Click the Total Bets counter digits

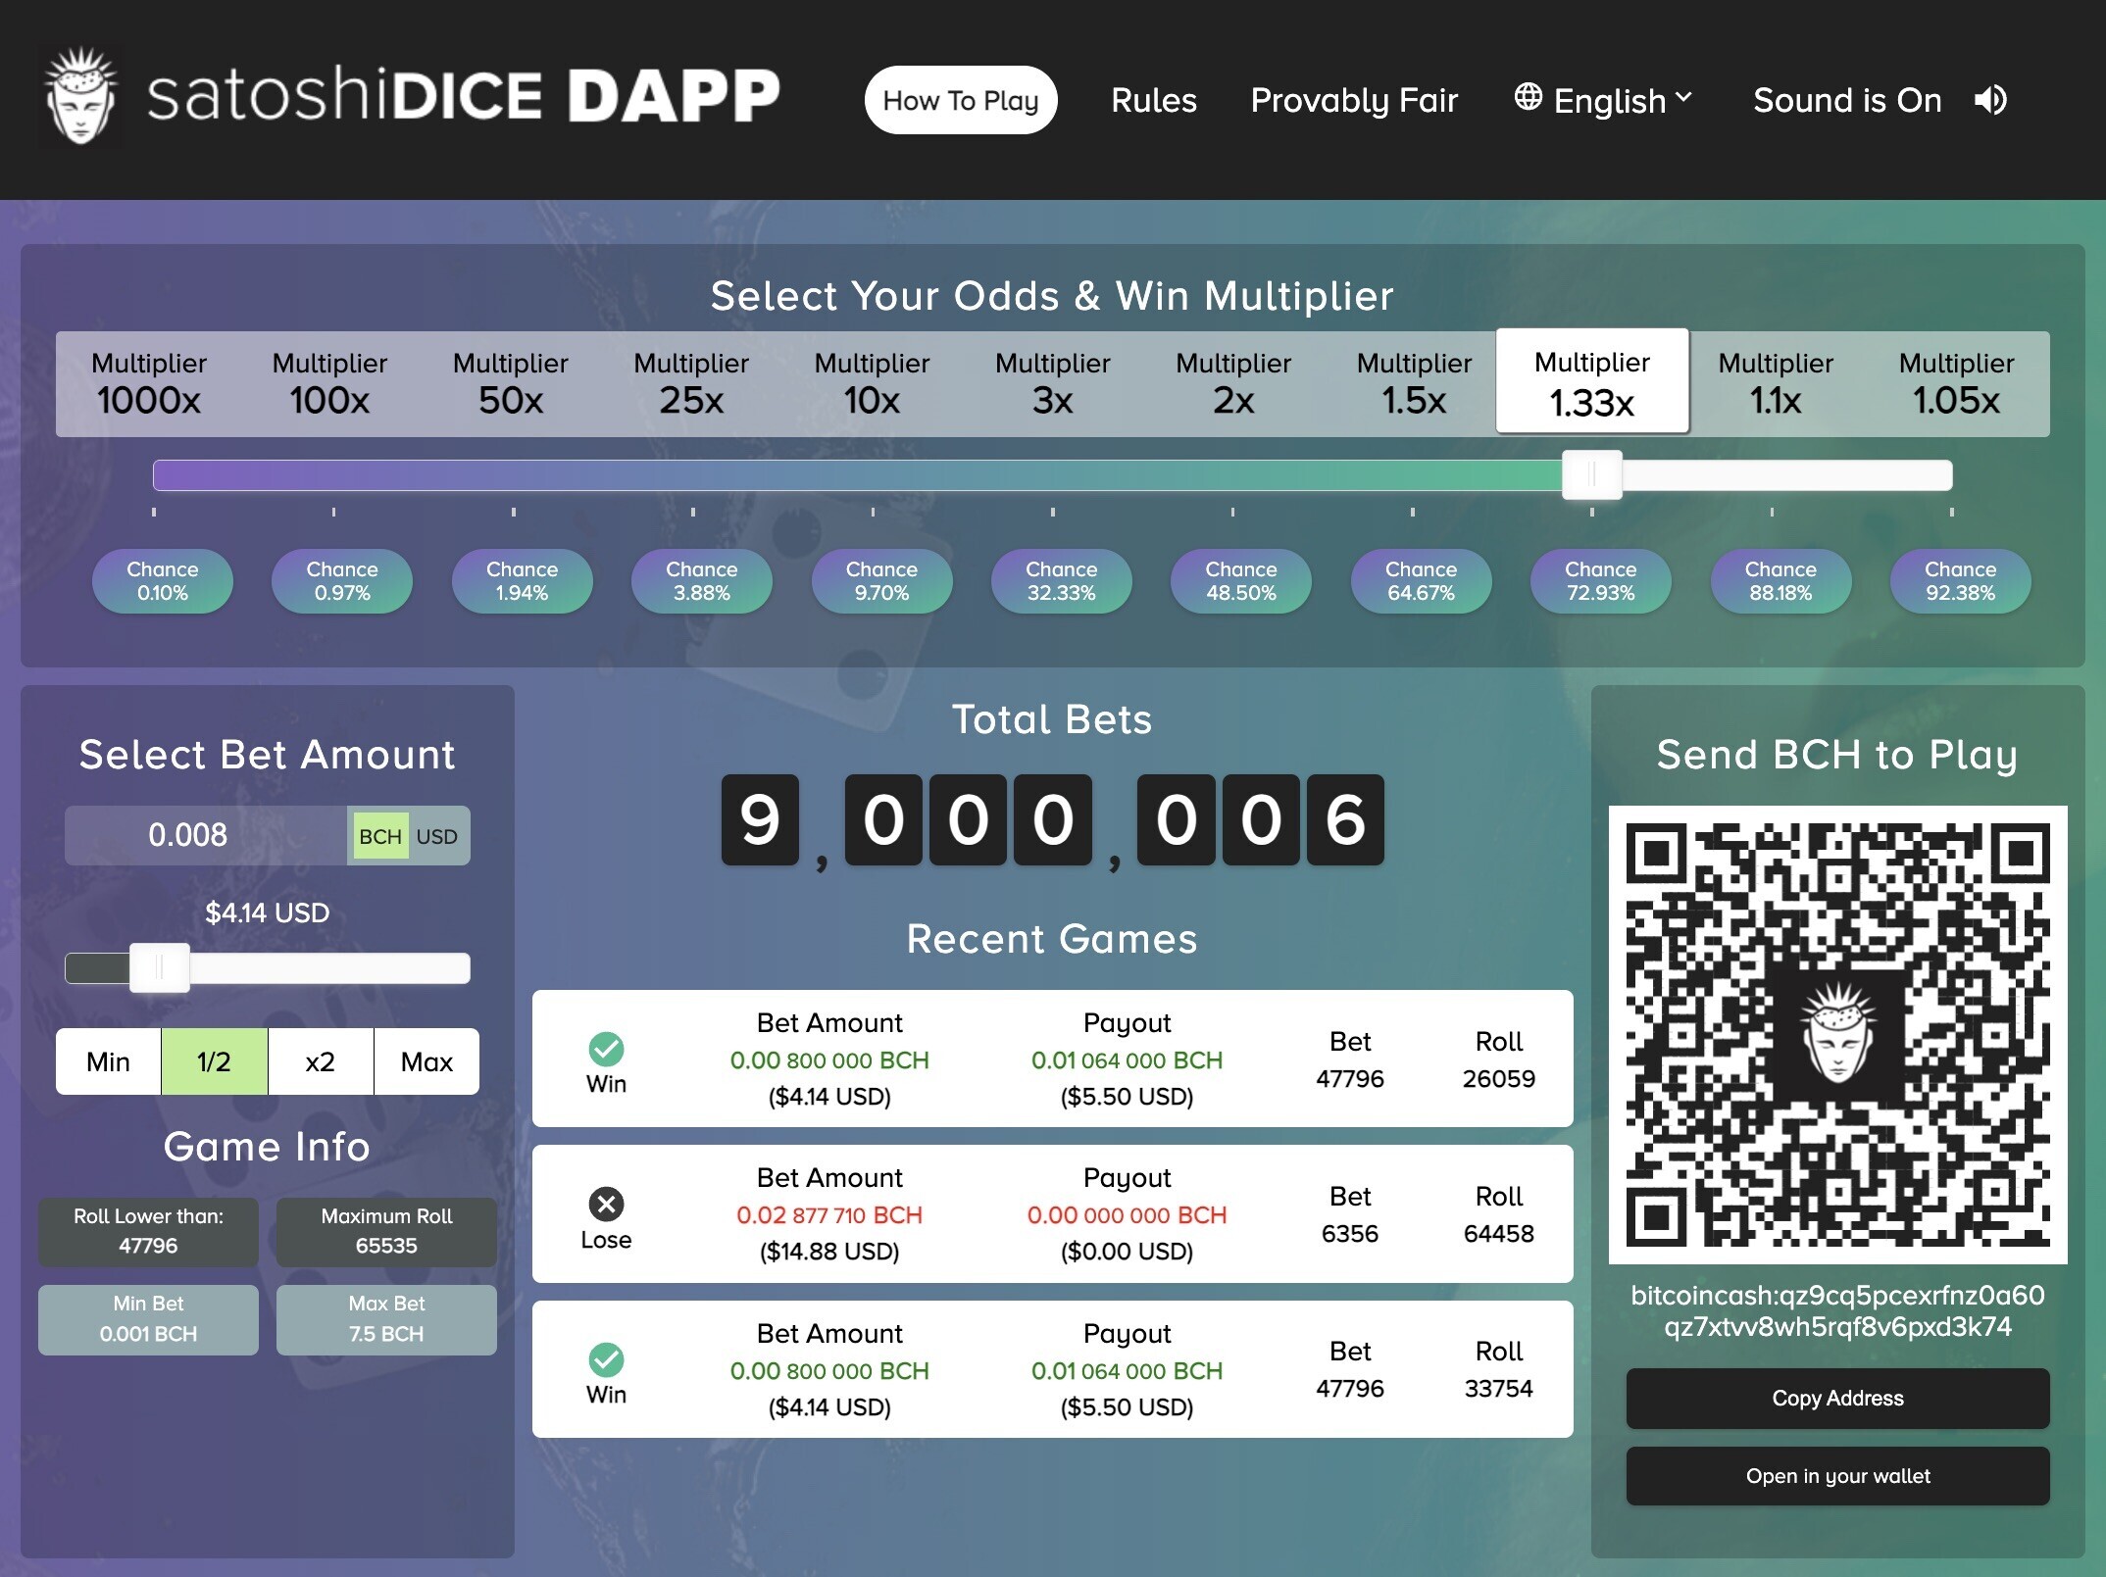pos(1052,819)
